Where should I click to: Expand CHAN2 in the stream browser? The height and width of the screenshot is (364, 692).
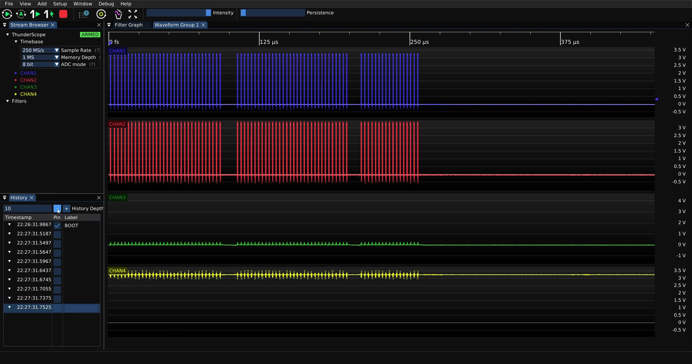tap(16, 80)
